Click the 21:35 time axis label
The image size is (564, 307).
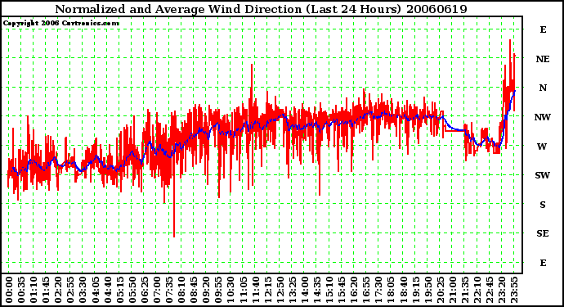pos(465,290)
